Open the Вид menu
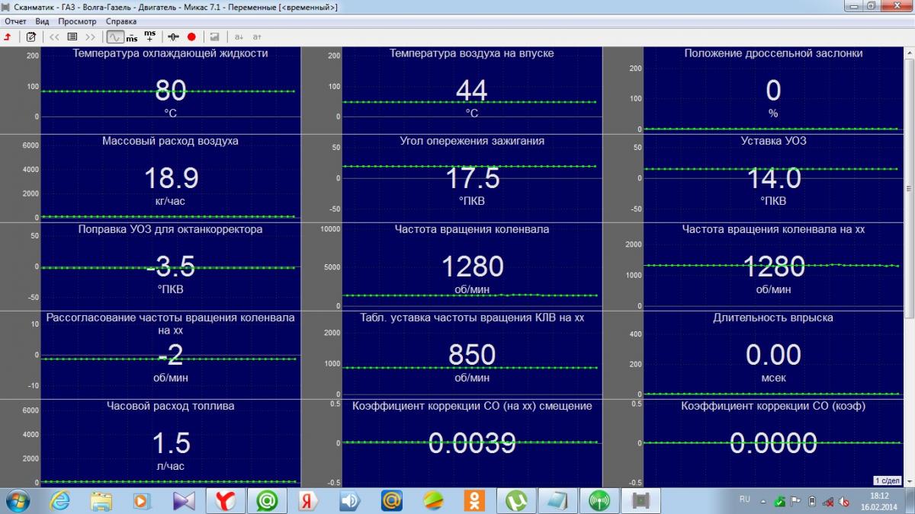The image size is (915, 514). click(42, 21)
